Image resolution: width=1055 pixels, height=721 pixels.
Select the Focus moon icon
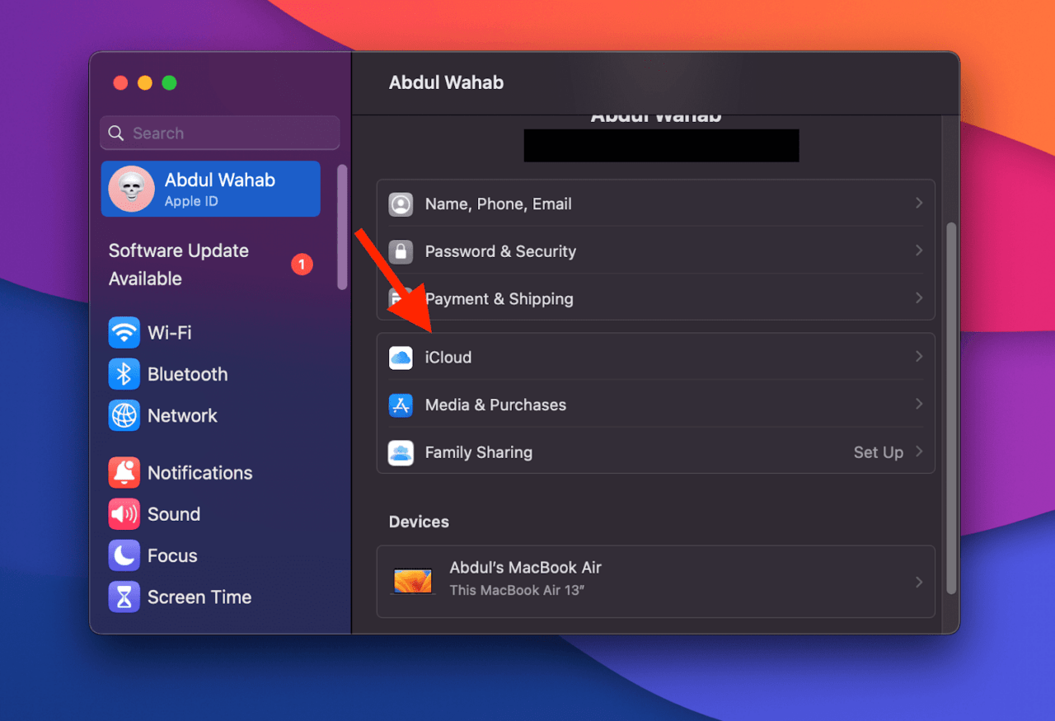coord(124,555)
